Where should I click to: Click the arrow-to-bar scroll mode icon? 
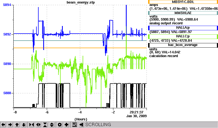click(81, 125)
